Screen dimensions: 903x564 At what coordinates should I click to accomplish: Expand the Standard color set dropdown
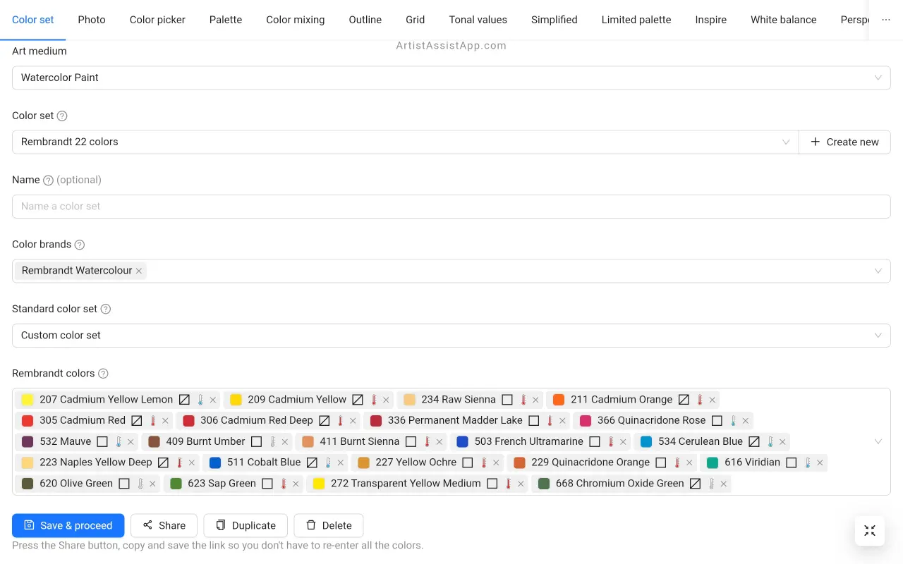coord(451,336)
